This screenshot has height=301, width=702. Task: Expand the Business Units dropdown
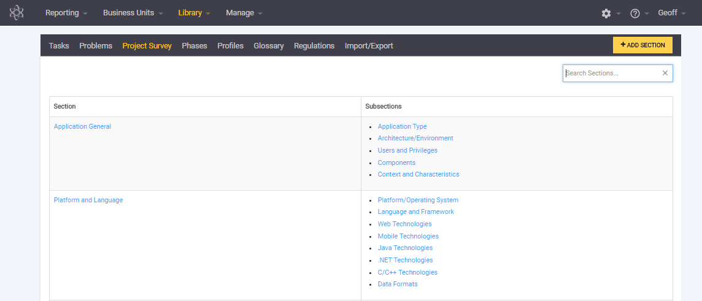tap(133, 13)
